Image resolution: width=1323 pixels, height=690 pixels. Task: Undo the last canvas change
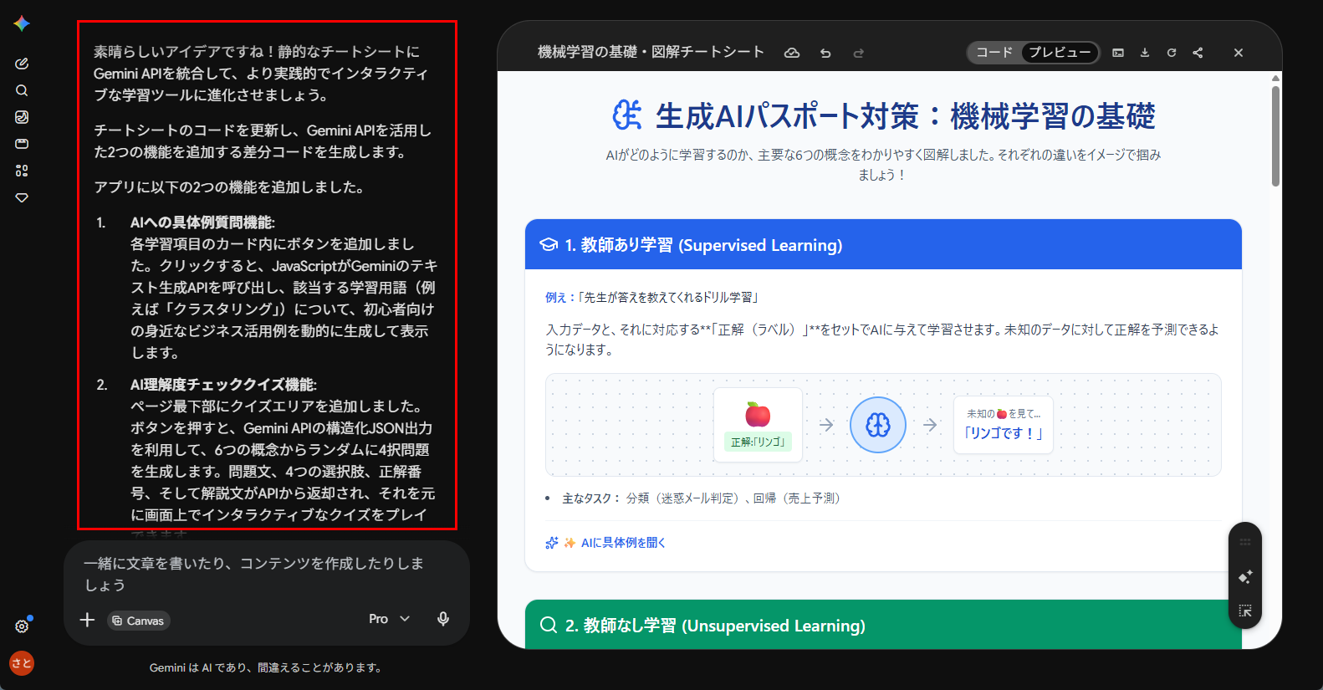click(x=825, y=53)
